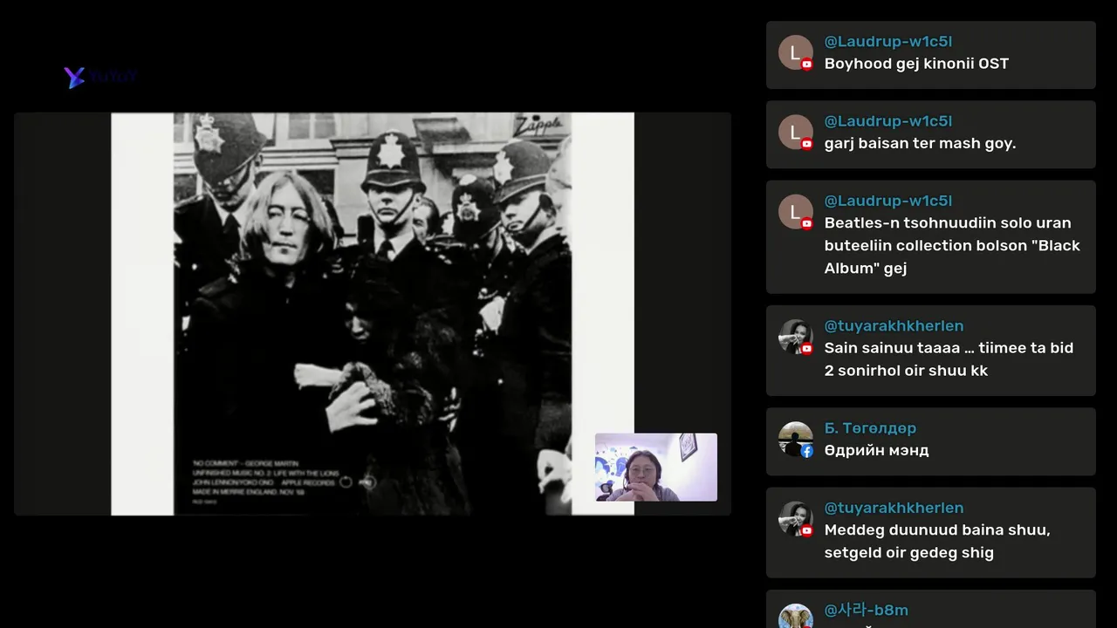
Task: Open @사라-b8m username link
Action: pos(867,611)
